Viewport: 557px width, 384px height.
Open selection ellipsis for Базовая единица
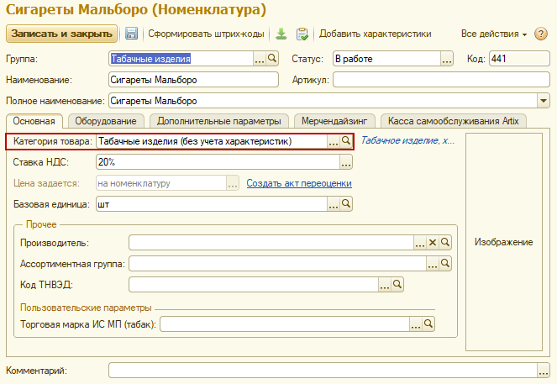click(334, 204)
